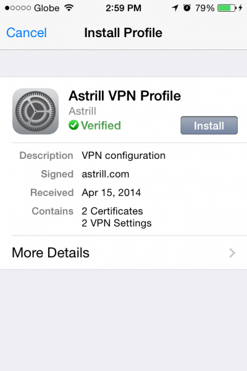The width and height of the screenshot is (247, 371).
Task: Cancel the profile installation
Action: [x=27, y=33]
